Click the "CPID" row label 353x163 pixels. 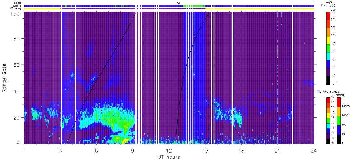click(x=18, y=3)
